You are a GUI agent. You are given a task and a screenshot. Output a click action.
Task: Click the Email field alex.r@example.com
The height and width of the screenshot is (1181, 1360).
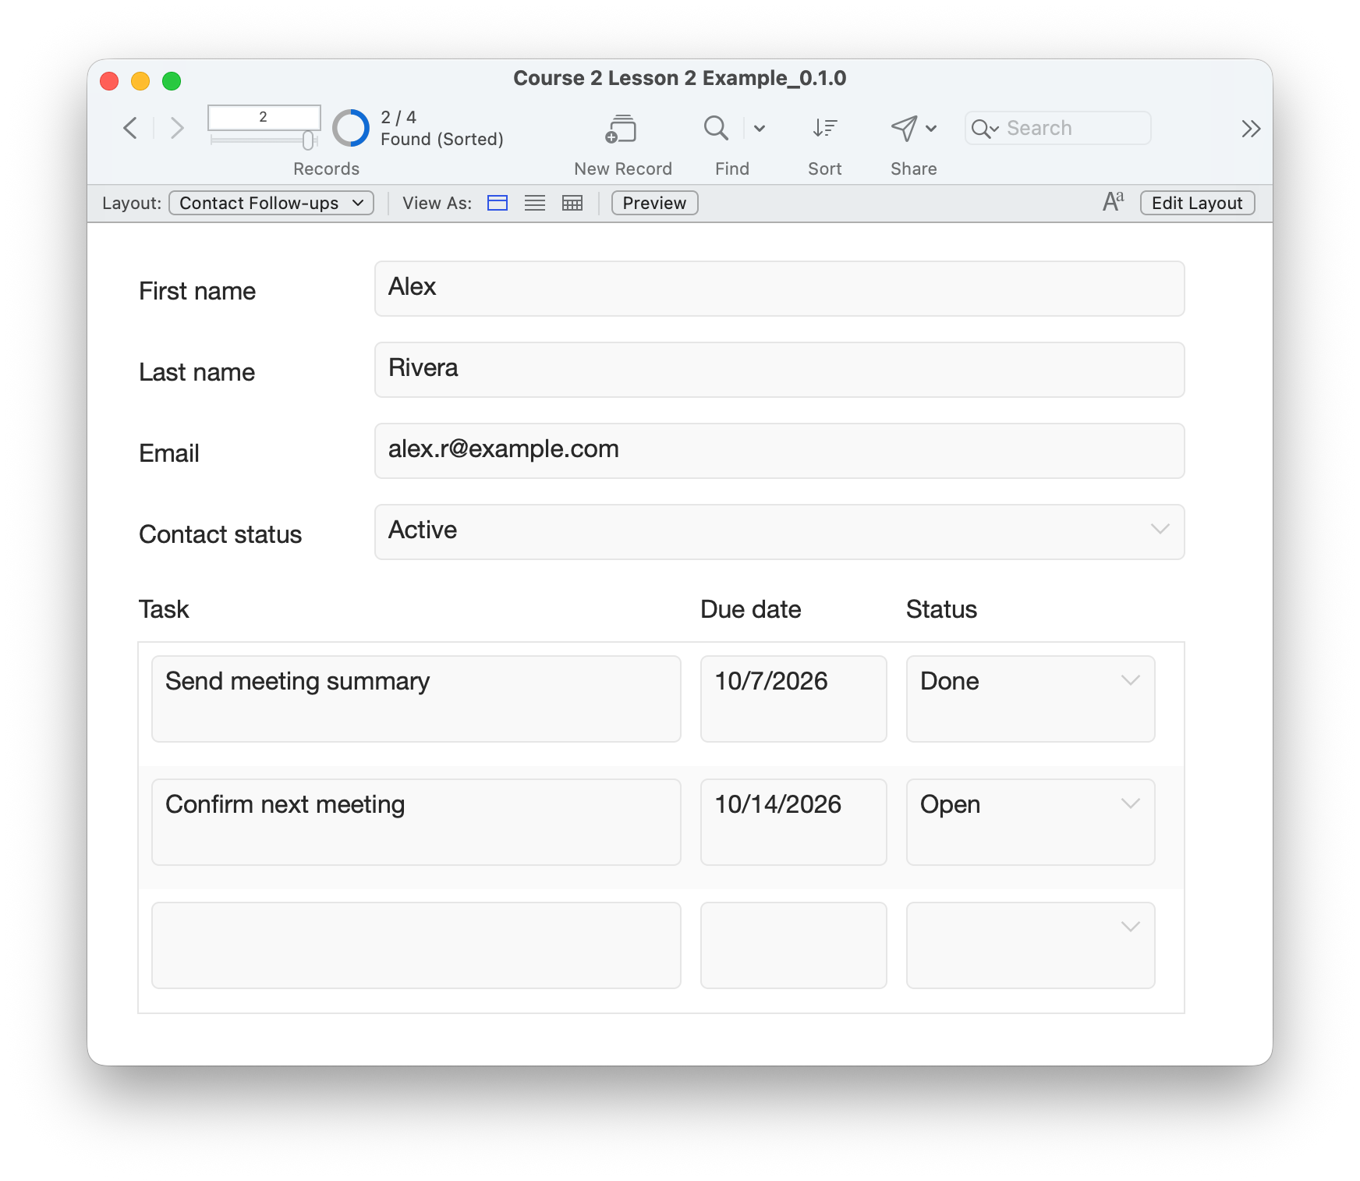coord(779,451)
